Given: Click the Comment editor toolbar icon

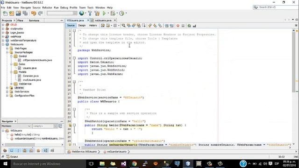Looking at the screenshot, I should coord(189,26).
